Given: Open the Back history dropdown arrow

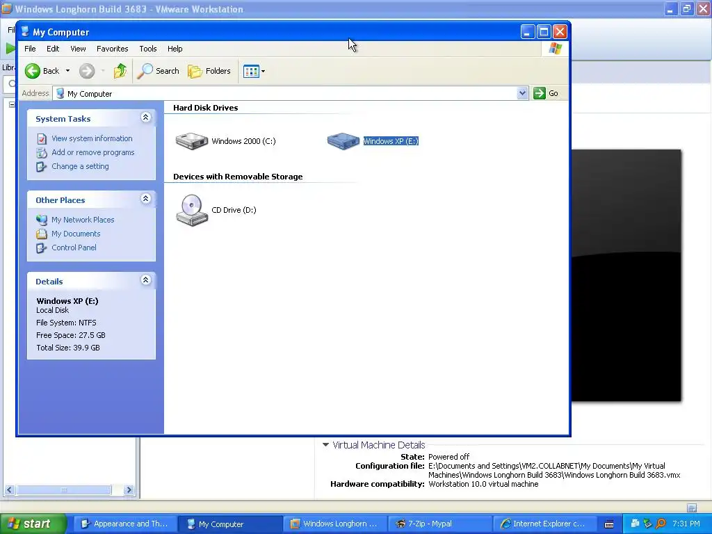Looking at the screenshot, I should tap(67, 71).
